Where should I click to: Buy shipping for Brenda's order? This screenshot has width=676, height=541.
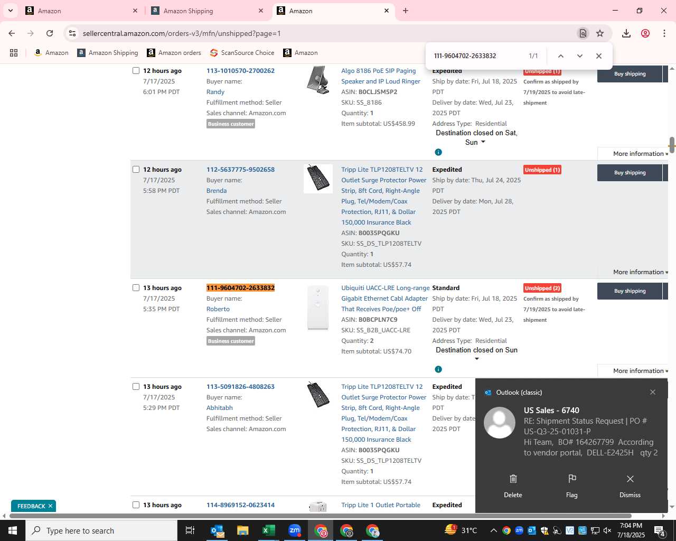[x=630, y=173]
